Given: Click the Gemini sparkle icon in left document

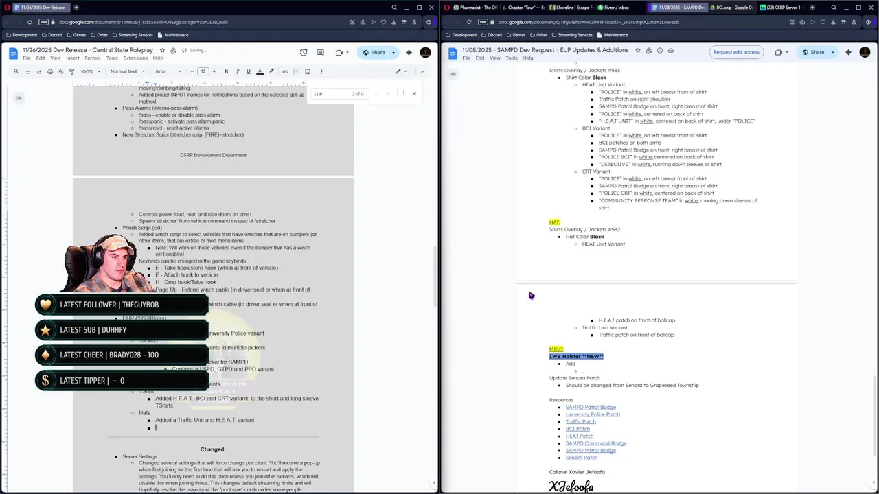Looking at the screenshot, I should 409,52.
